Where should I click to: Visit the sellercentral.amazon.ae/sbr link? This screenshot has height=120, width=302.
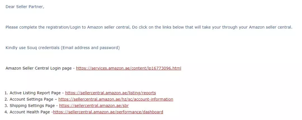[x=94, y=105]
